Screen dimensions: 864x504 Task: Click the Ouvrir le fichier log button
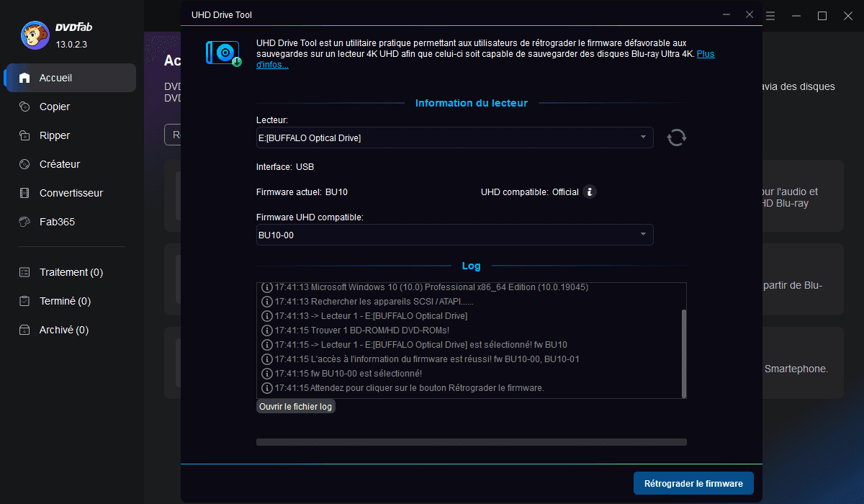296,407
